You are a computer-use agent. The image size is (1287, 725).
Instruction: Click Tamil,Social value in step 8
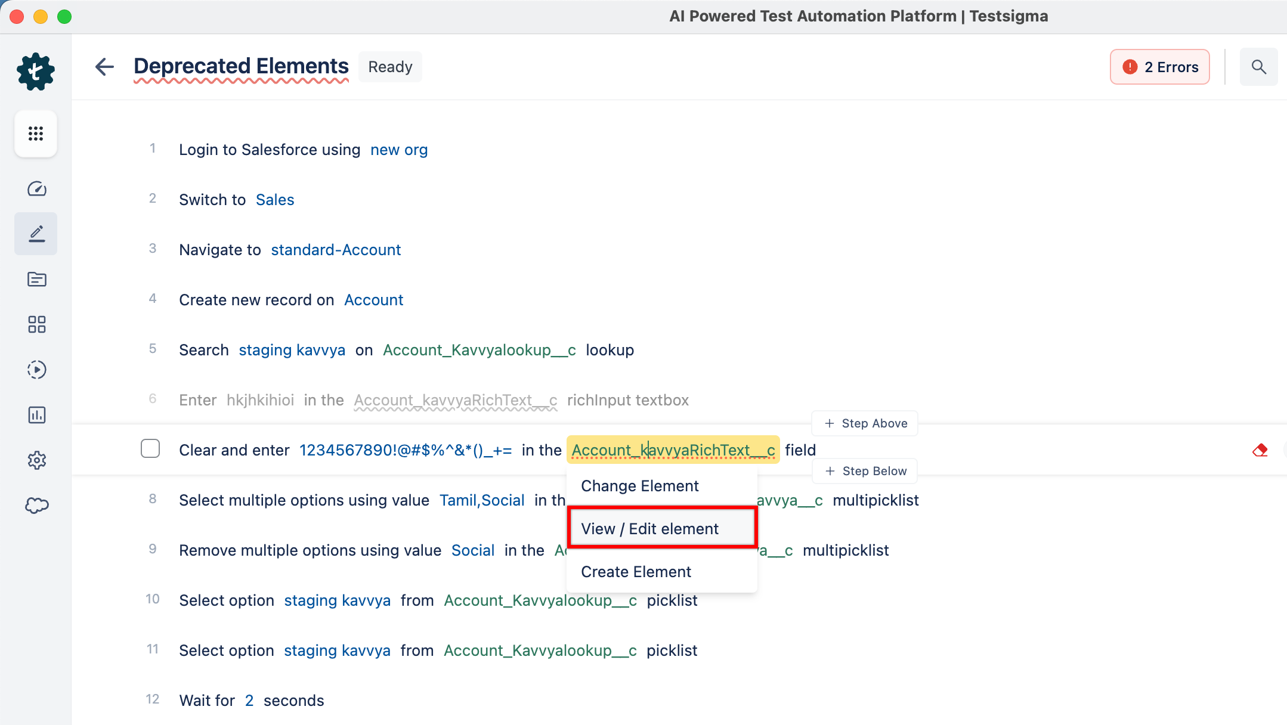coord(482,500)
